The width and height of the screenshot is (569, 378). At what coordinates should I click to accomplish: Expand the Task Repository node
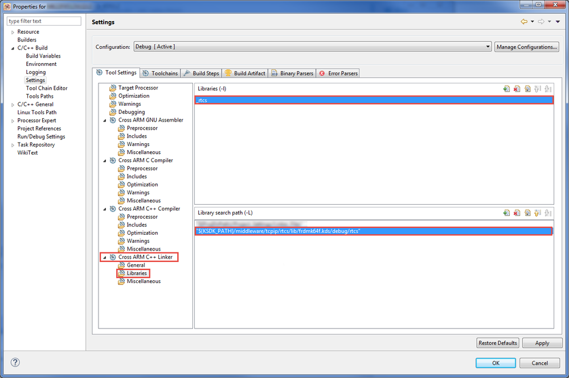point(13,145)
